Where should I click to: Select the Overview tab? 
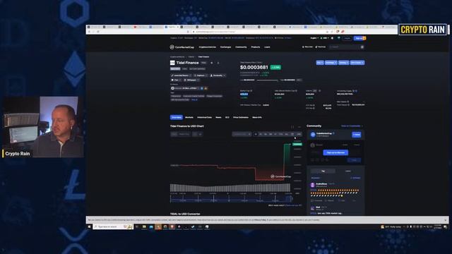177,118
